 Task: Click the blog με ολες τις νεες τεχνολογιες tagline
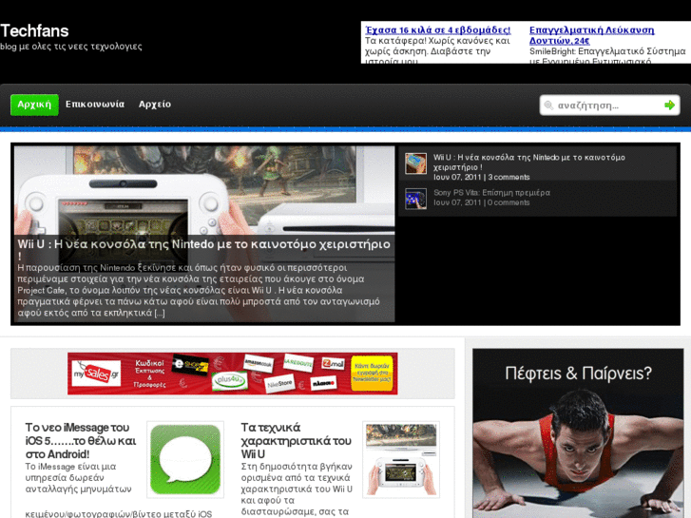tap(71, 47)
